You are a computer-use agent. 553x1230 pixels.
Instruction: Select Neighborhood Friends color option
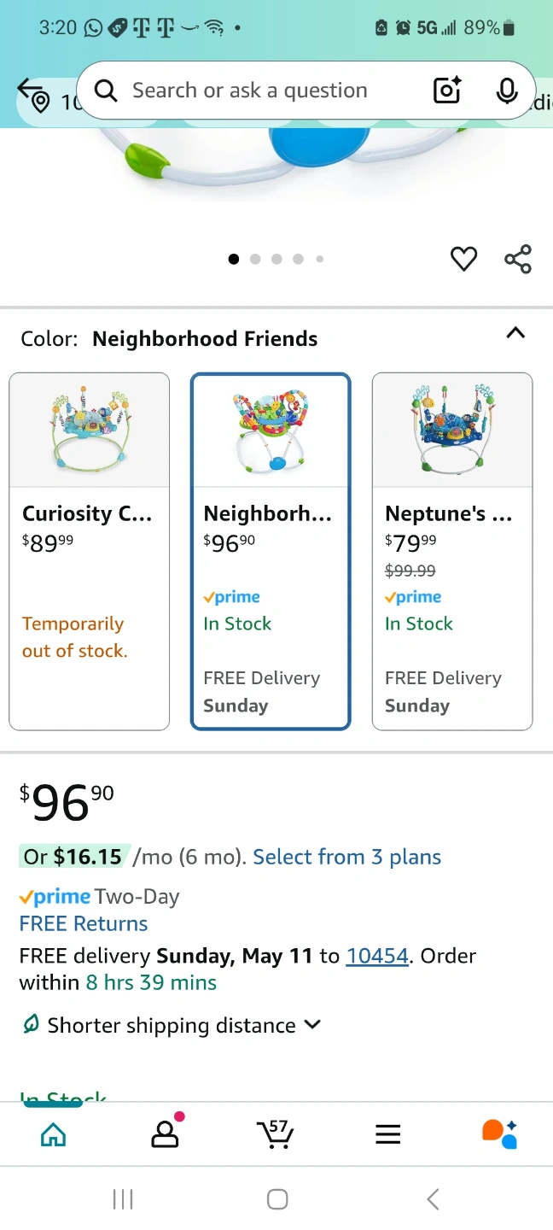pos(271,551)
